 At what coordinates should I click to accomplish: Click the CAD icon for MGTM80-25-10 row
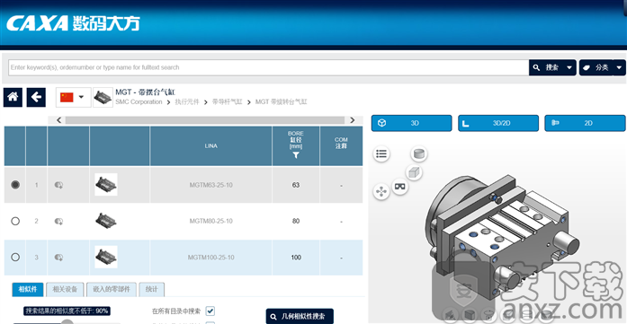coord(58,221)
